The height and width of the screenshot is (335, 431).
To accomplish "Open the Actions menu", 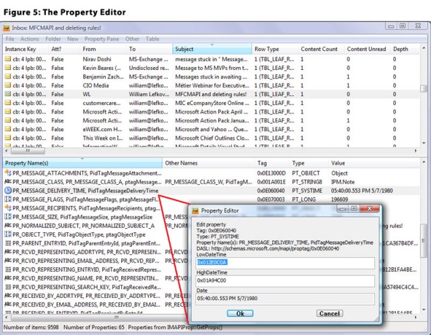I will pos(30,39).
